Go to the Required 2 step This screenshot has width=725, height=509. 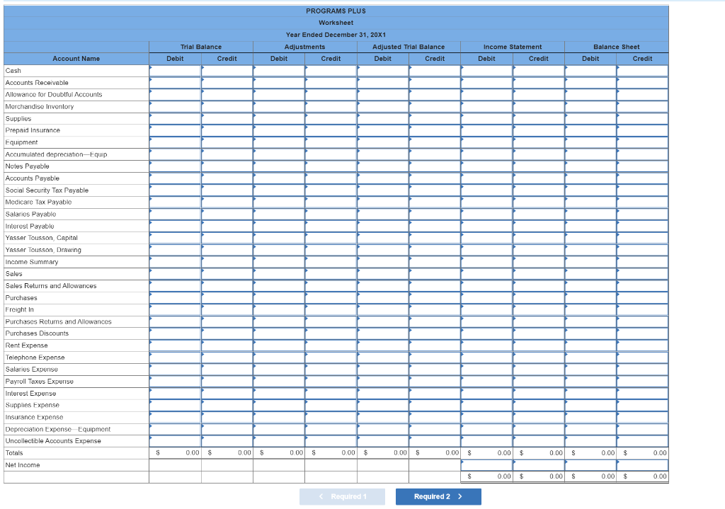coord(438,496)
